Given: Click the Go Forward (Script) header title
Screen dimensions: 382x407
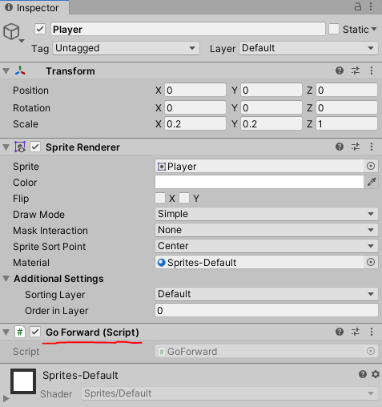Looking at the screenshot, I should (x=92, y=332).
